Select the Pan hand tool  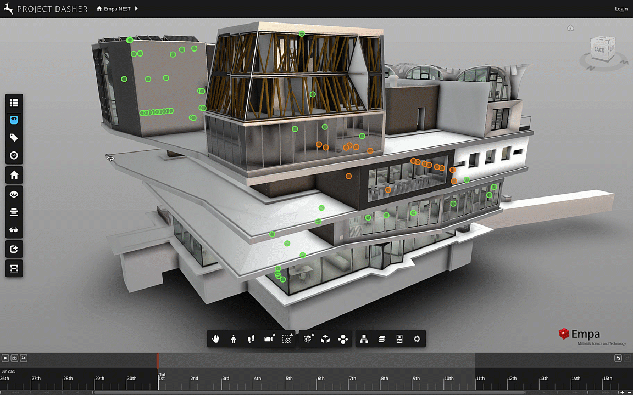216,339
